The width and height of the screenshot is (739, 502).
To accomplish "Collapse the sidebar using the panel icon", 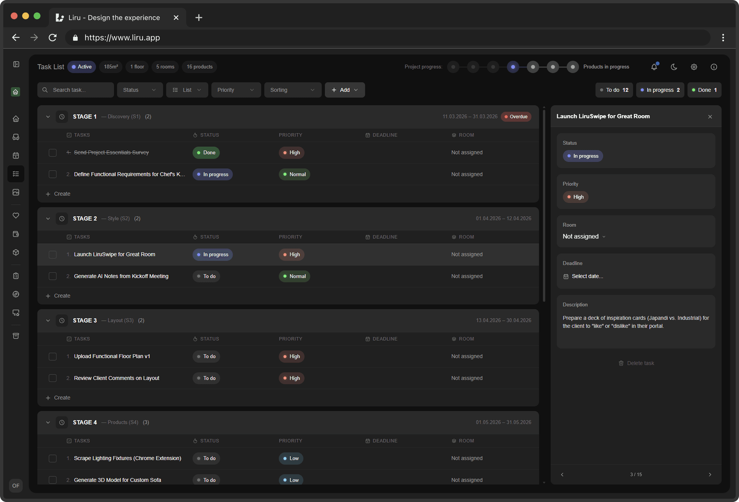I will 16,64.
